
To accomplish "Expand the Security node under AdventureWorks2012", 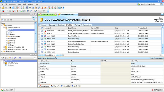I will click(x=6, y=41).
